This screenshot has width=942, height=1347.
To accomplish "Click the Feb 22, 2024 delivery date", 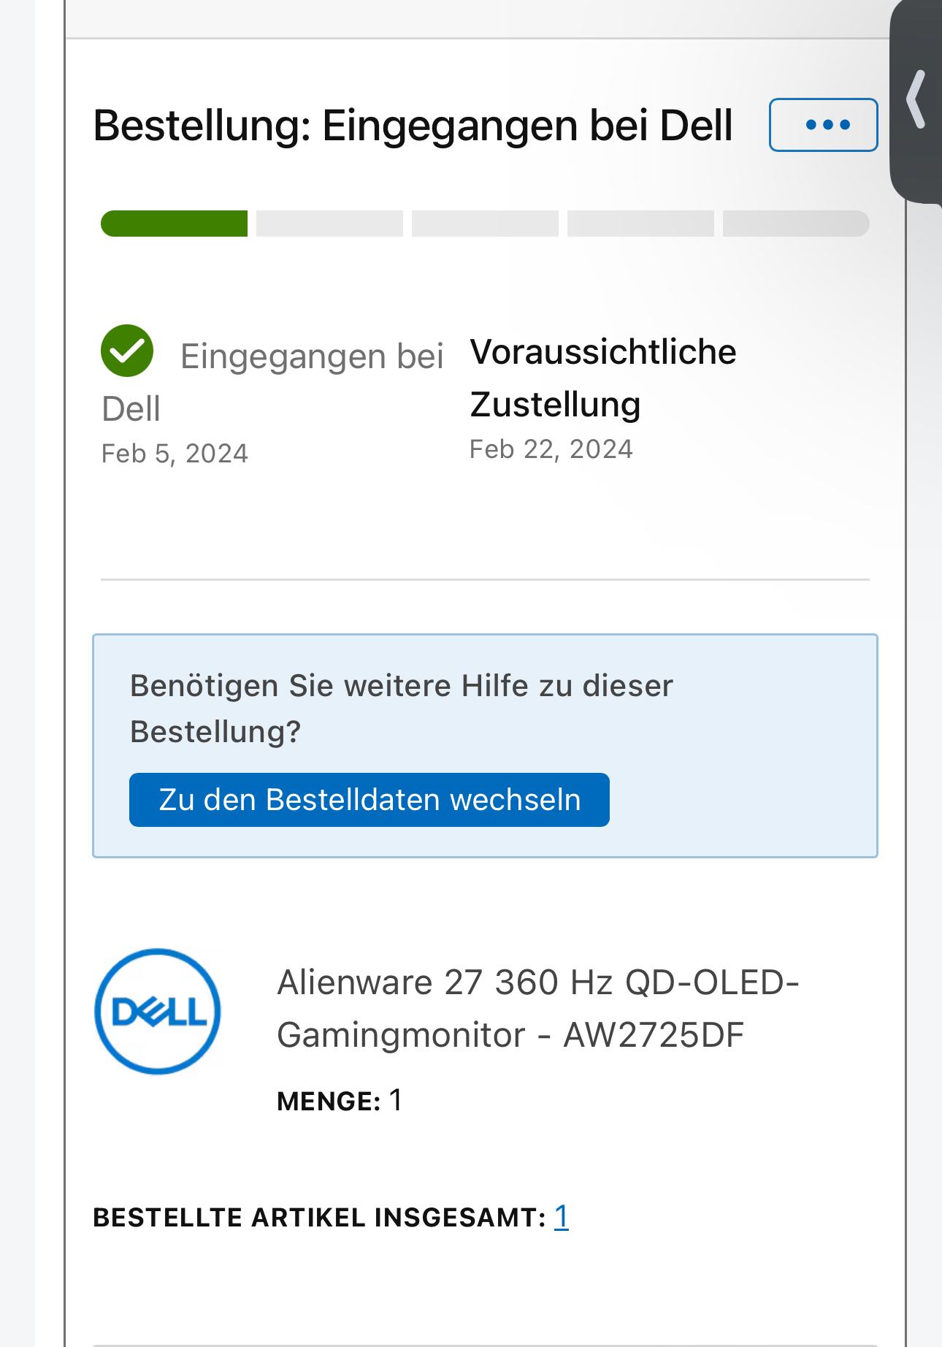I will [x=551, y=449].
